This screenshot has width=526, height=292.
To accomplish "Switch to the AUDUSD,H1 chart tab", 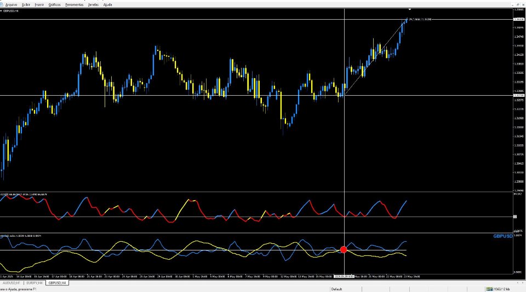I will pos(12,283).
